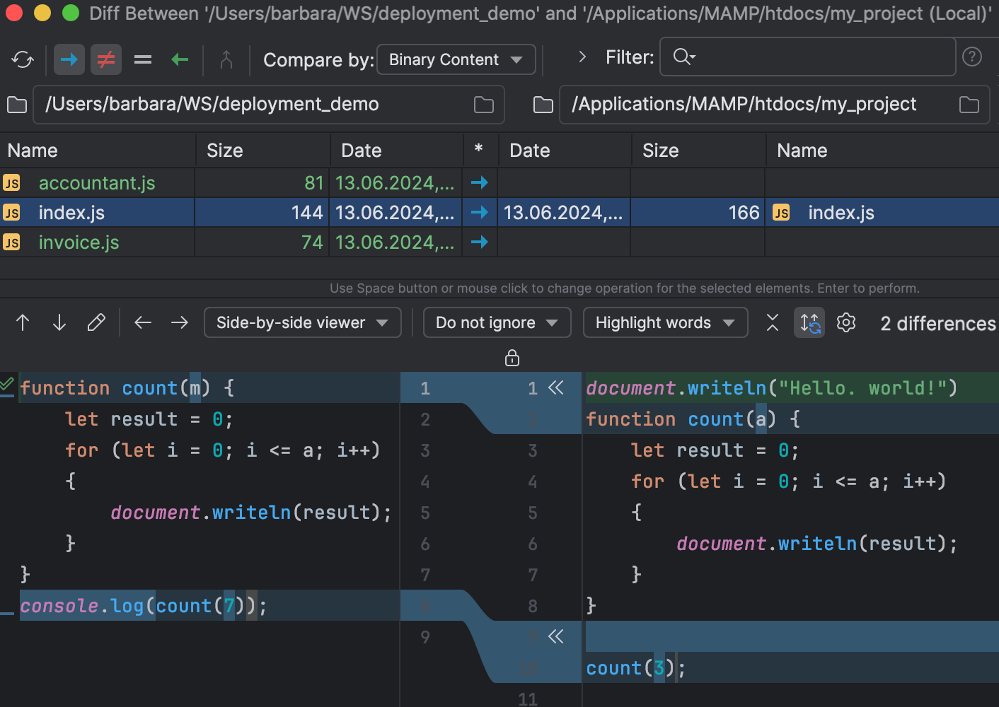
Task: Browse folder for the right my_project path
Action: tap(969, 105)
